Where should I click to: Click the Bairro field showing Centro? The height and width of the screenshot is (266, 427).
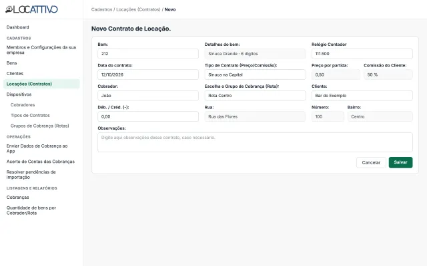pos(380,116)
